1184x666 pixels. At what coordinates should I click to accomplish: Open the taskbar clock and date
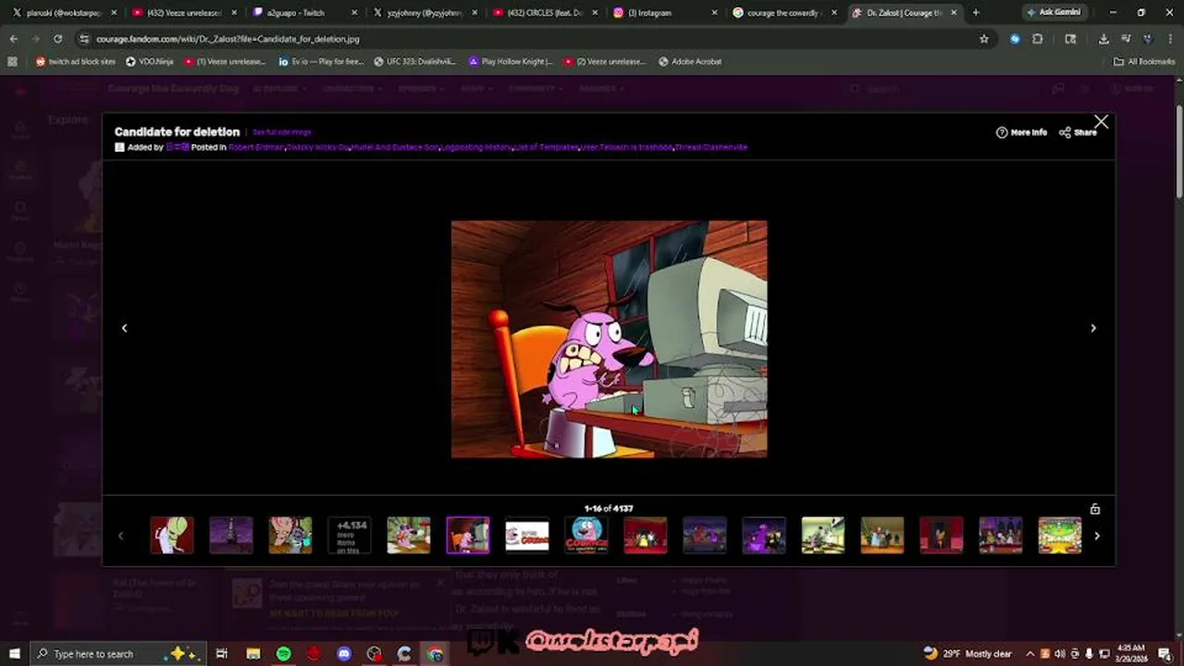1131,653
